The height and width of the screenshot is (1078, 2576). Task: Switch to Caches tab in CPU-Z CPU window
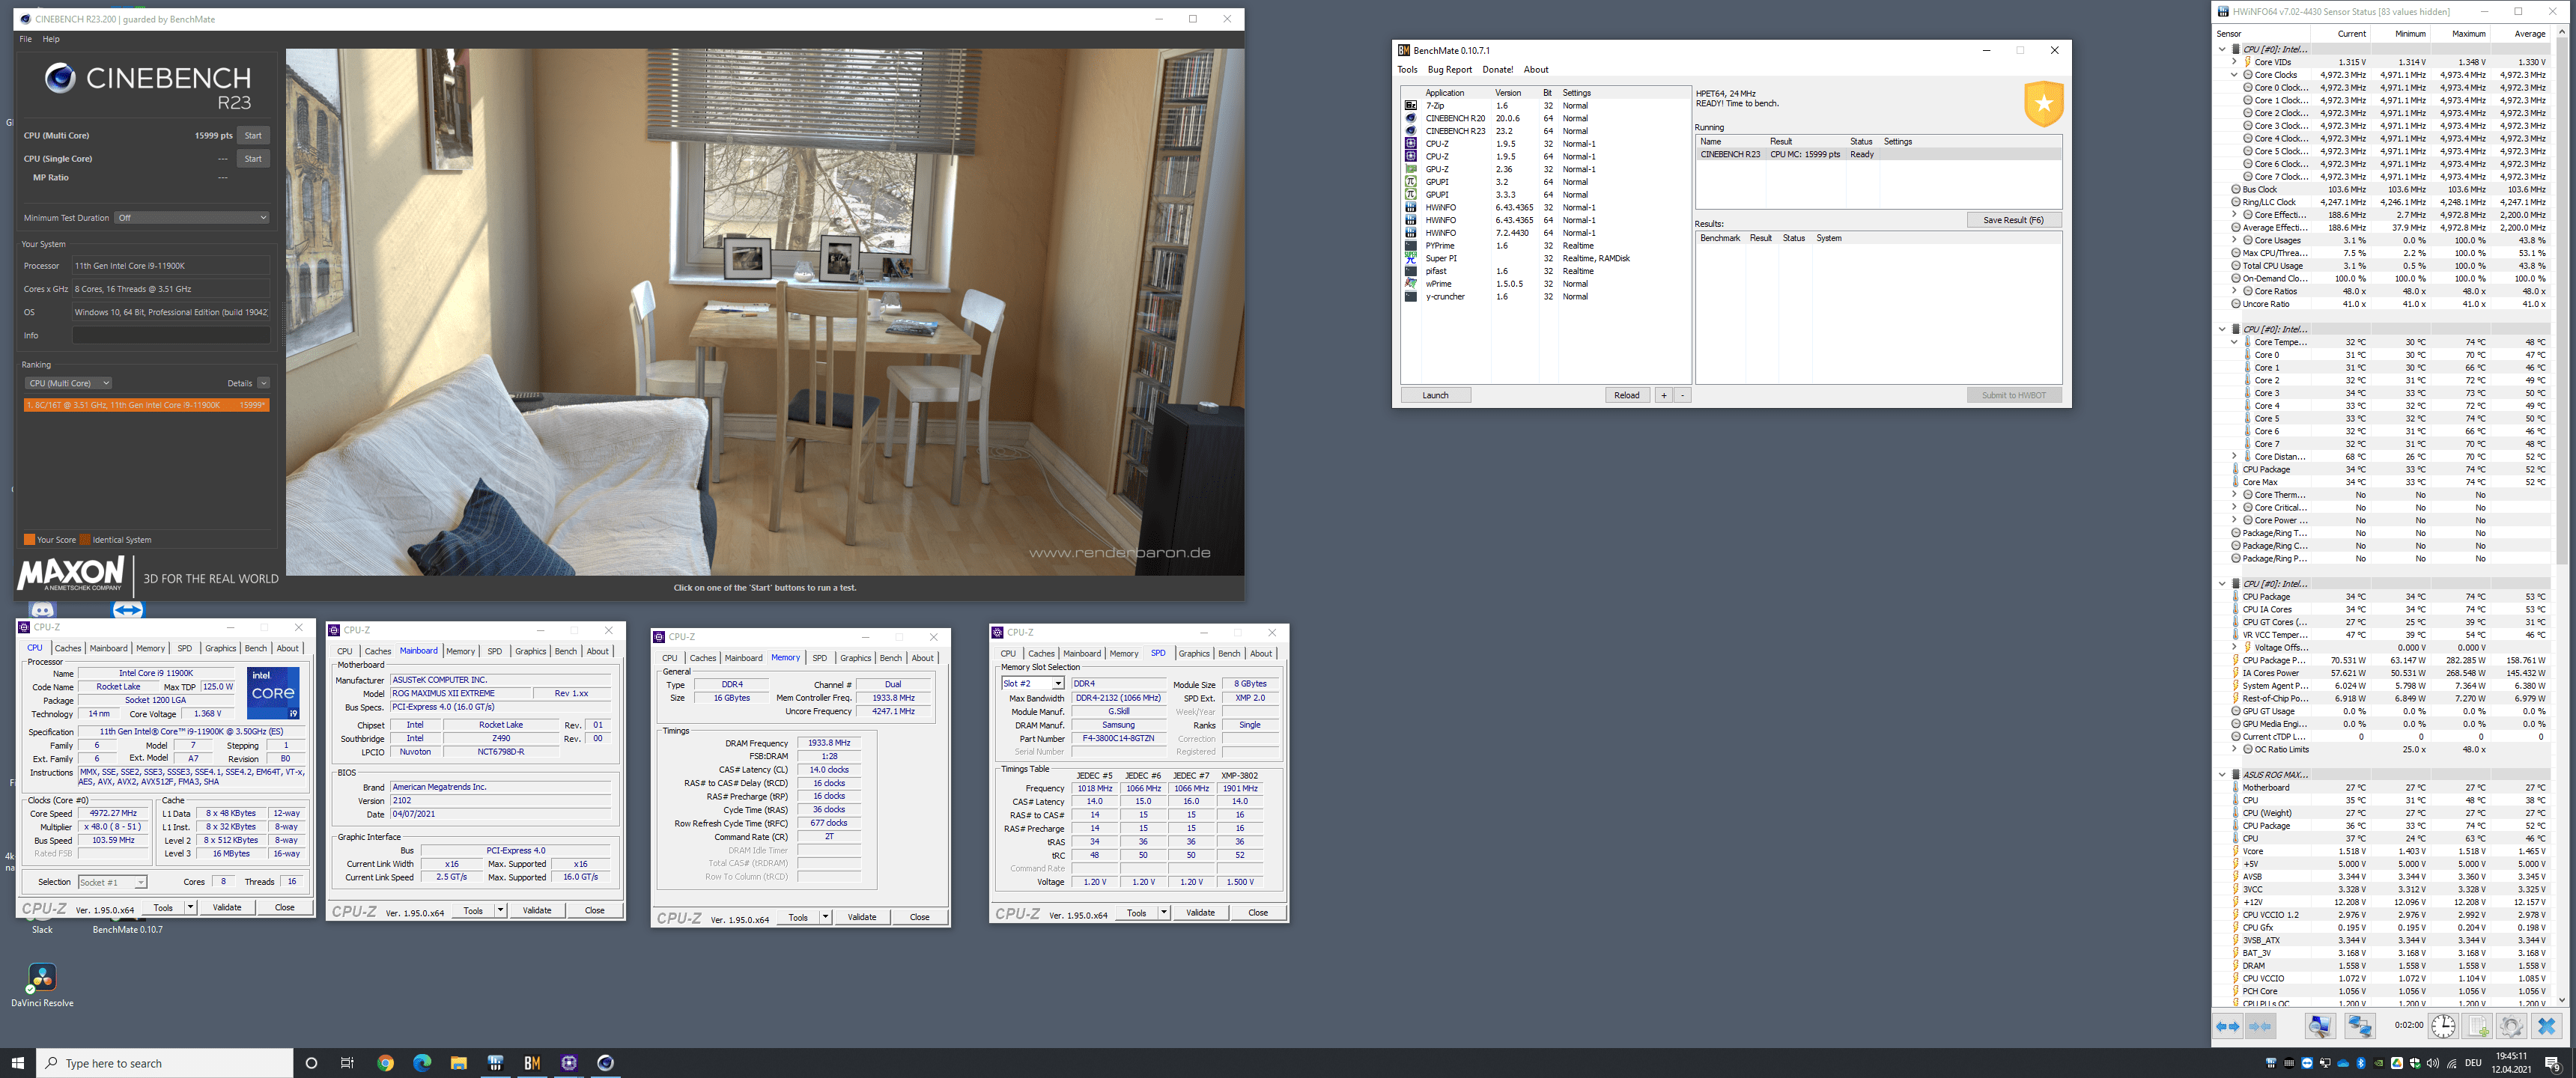(68, 648)
